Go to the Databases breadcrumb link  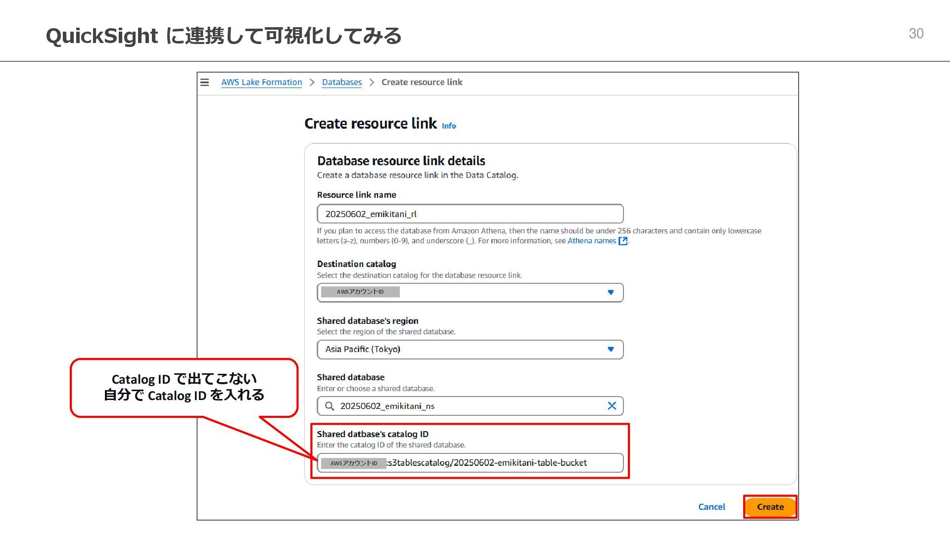pyautogui.click(x=341, y=83)
